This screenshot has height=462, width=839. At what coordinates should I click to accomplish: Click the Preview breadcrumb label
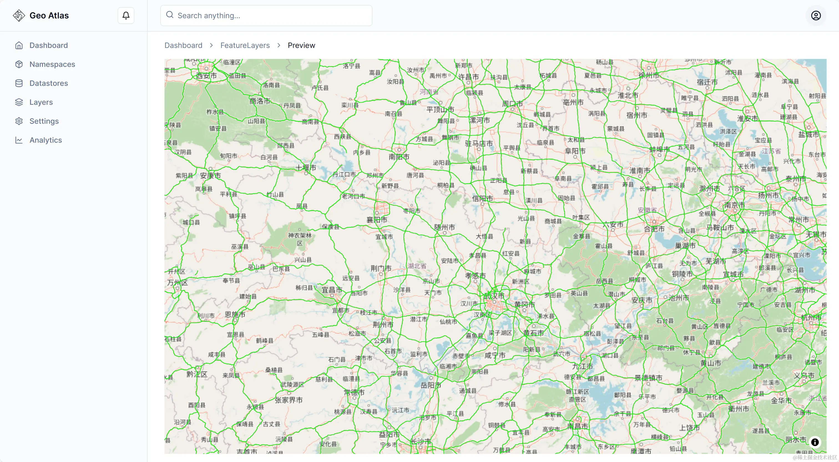pyautogui.click(x=301, y=45)
